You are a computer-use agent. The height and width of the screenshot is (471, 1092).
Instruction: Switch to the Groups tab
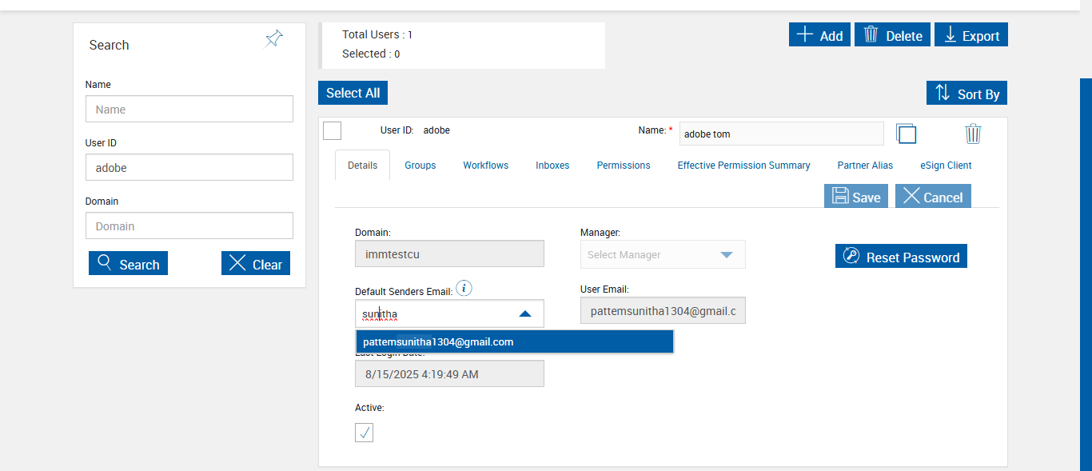420,166
